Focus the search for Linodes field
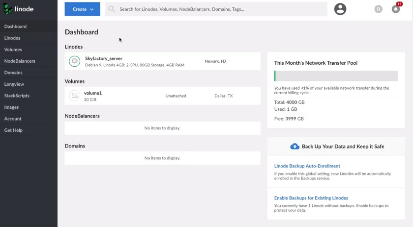This screenshot has height=227, width=413. [x=216, y=9]
